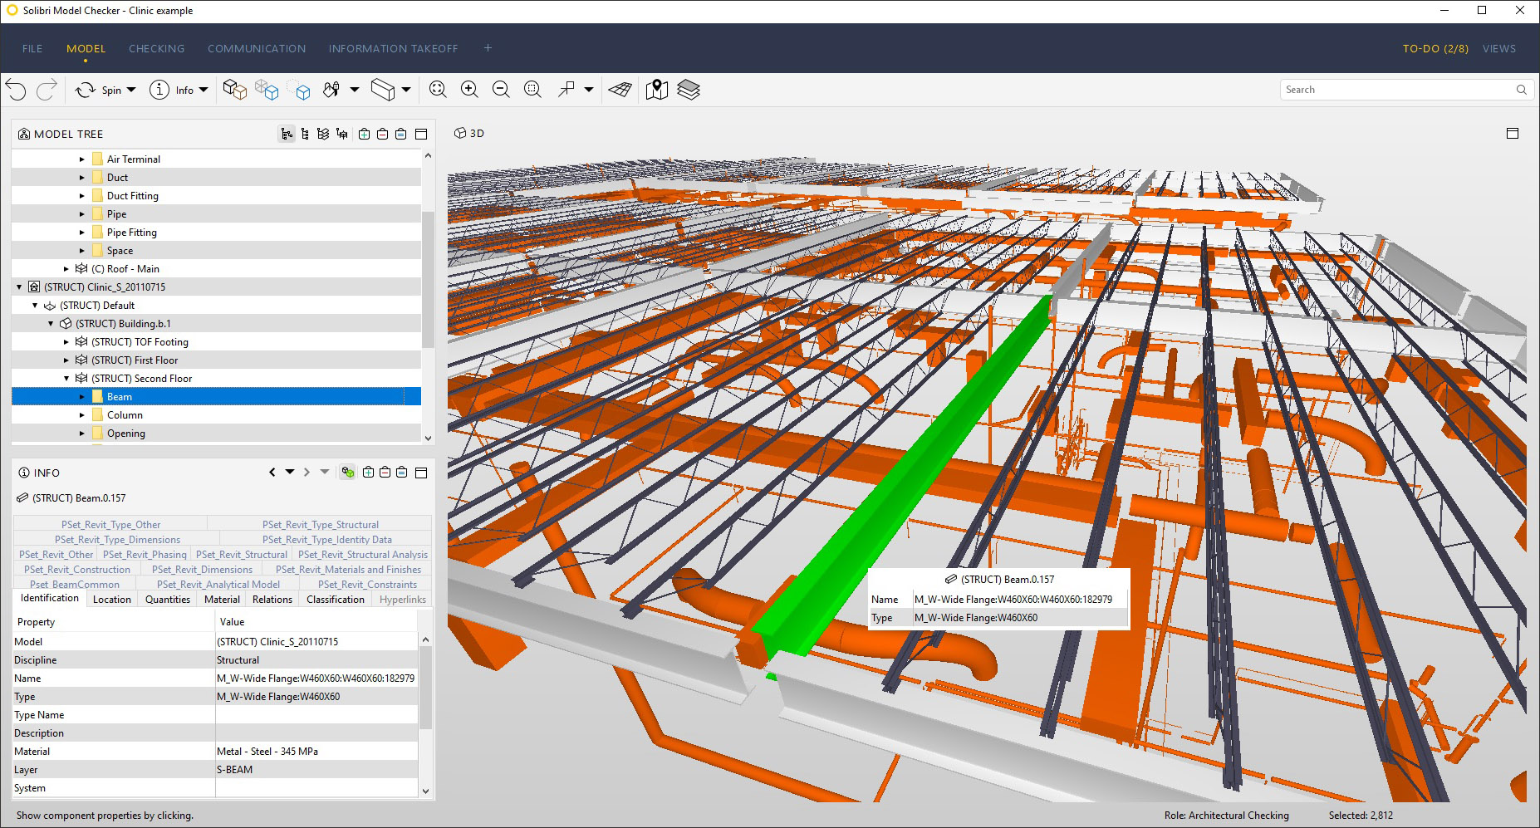Remove from selection basket in Model Tree
Image resolution: width=1540 pixels, height=828 pixels.
point(382,134)
